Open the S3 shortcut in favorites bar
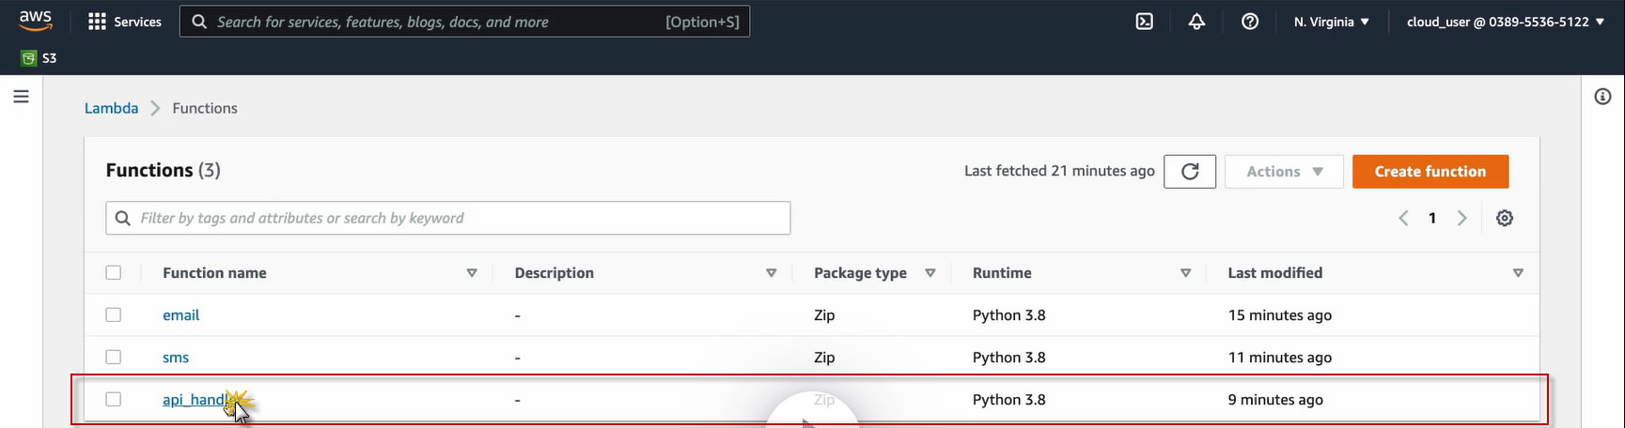This screenshot has width=1625, height=428. click(x=39, y=58)
